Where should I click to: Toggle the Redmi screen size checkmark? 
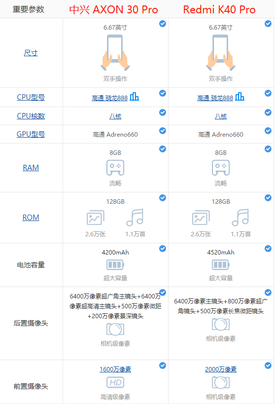click(x=268, y=24)
